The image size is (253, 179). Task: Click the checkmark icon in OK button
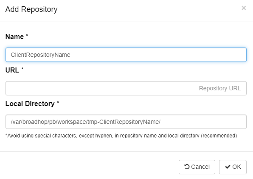click(x=228, y=167)
